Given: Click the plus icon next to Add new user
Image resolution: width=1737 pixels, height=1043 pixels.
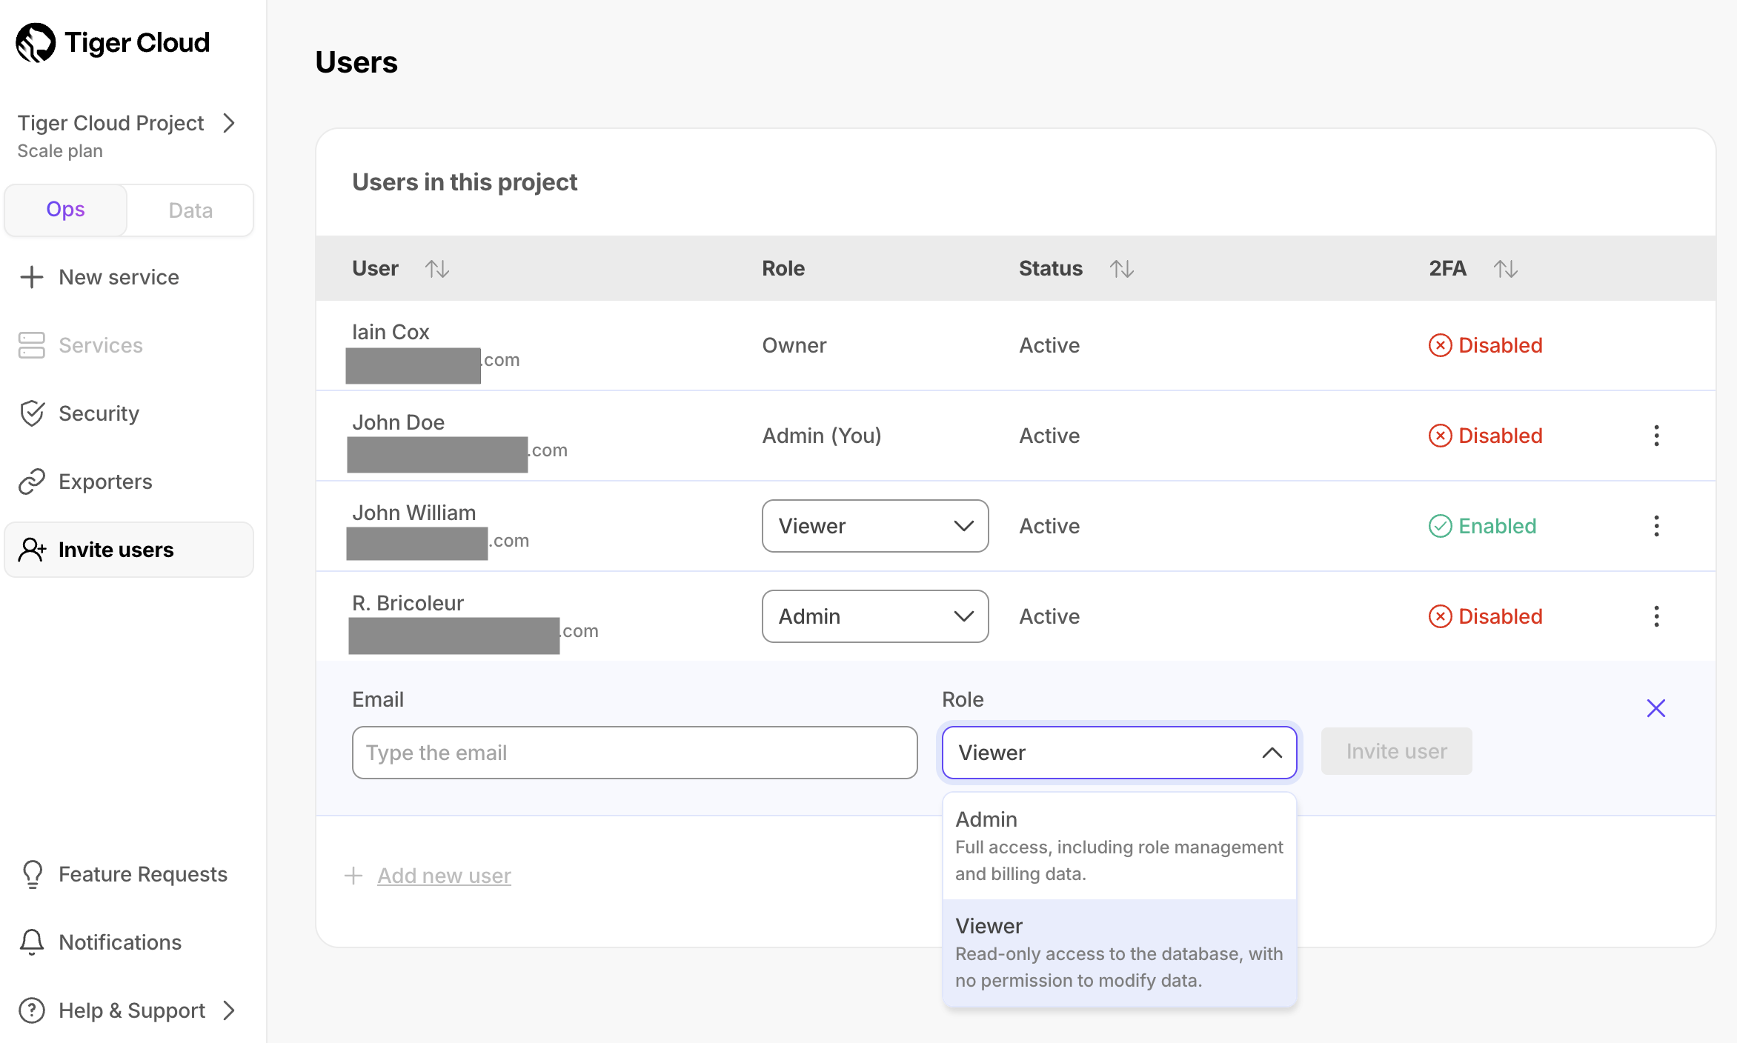Looking at the screenshot, I should [353, 876].
